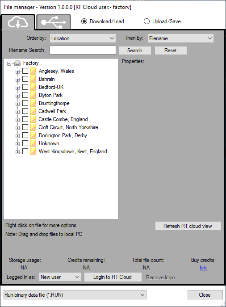This screenshot has height=307, width=226.
Task: Click the Cadwell Park folder icon
Action: (33, 111)
